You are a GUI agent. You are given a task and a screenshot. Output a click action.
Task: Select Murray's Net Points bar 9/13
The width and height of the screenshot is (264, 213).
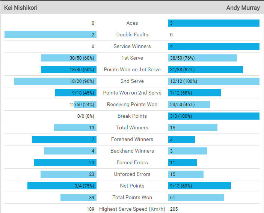coord(199,186)
